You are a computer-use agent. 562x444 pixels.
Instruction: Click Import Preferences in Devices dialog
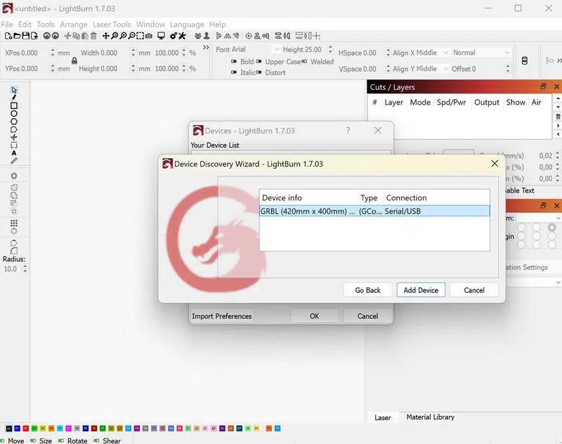click(x=221, y=316)
